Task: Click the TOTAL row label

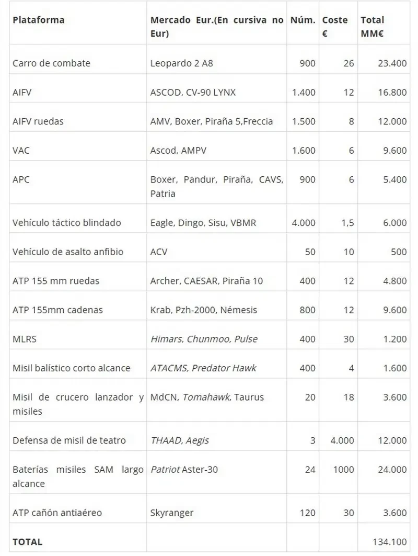Action: pos(27,542)
